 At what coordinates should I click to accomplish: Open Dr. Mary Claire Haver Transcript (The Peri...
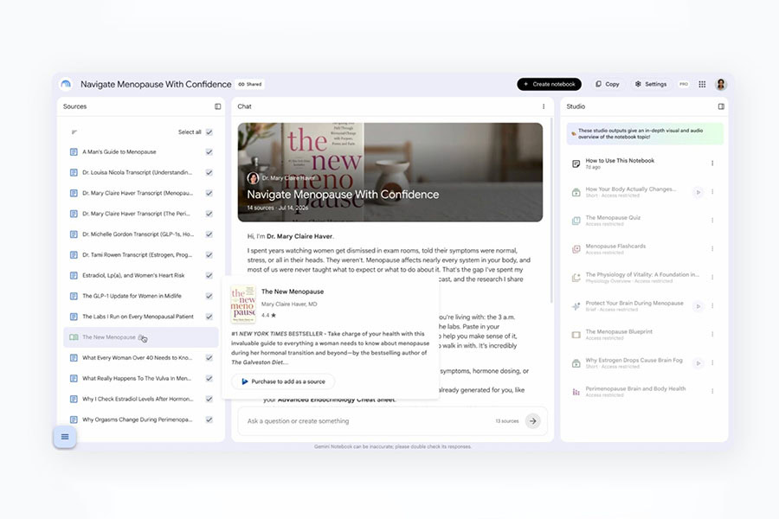click(x=136, y=214)
